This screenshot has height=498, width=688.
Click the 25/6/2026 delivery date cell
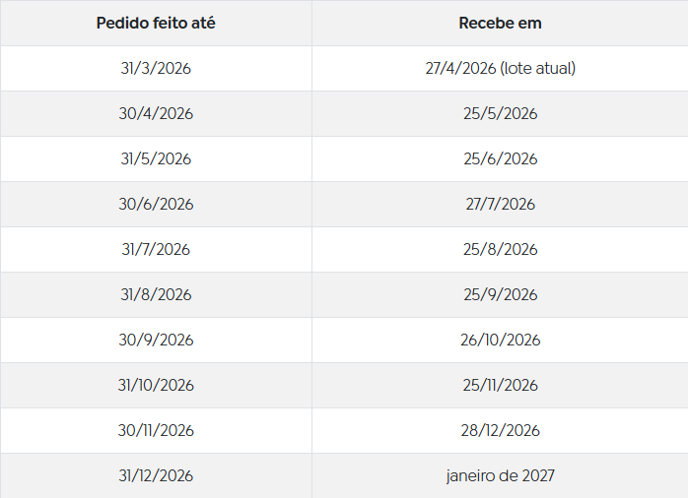(x=500, y=158)
